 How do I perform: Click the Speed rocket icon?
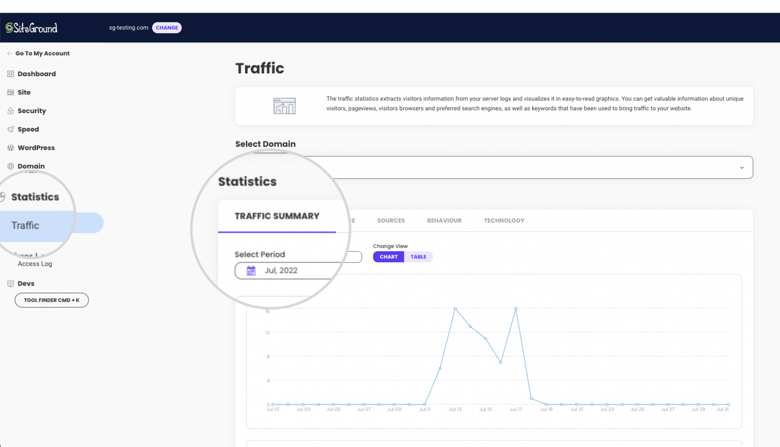[10, 129]
